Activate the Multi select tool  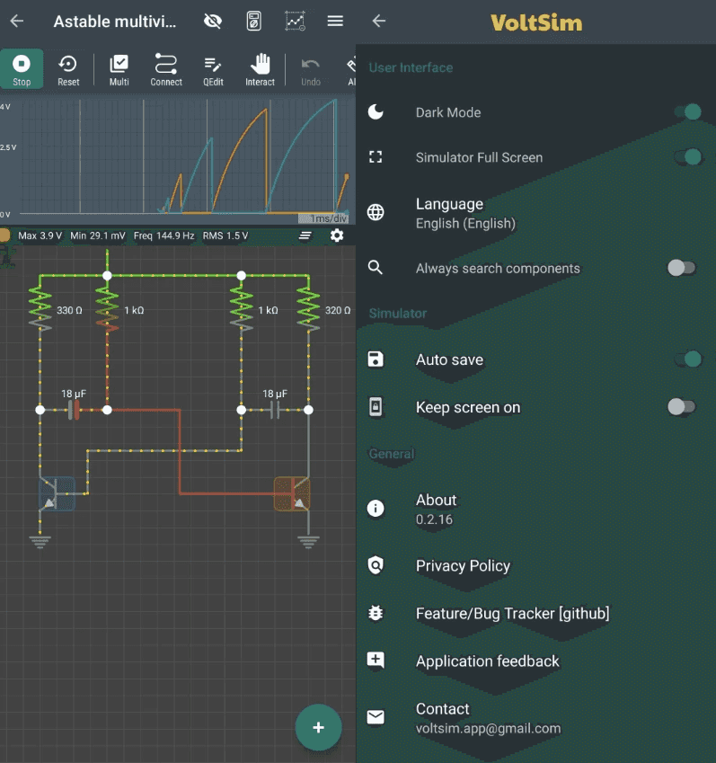pyautogui.click(x=119, y=70)
